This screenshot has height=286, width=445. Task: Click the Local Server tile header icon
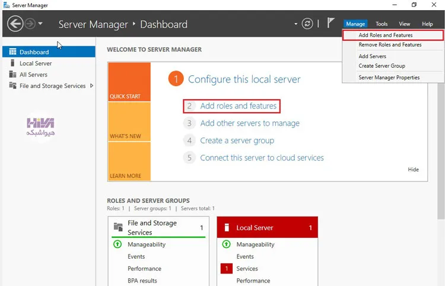pos(227,227)
